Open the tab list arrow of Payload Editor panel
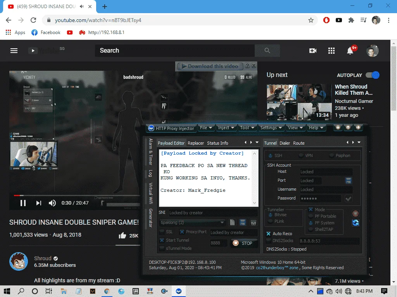The height and width of the screenshot is (297, 397). tap(257, 142)
